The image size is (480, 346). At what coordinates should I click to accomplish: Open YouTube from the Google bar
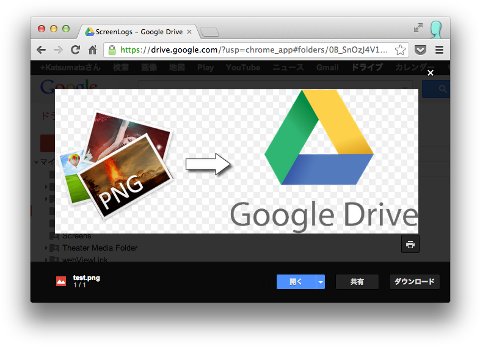[242, 68]
